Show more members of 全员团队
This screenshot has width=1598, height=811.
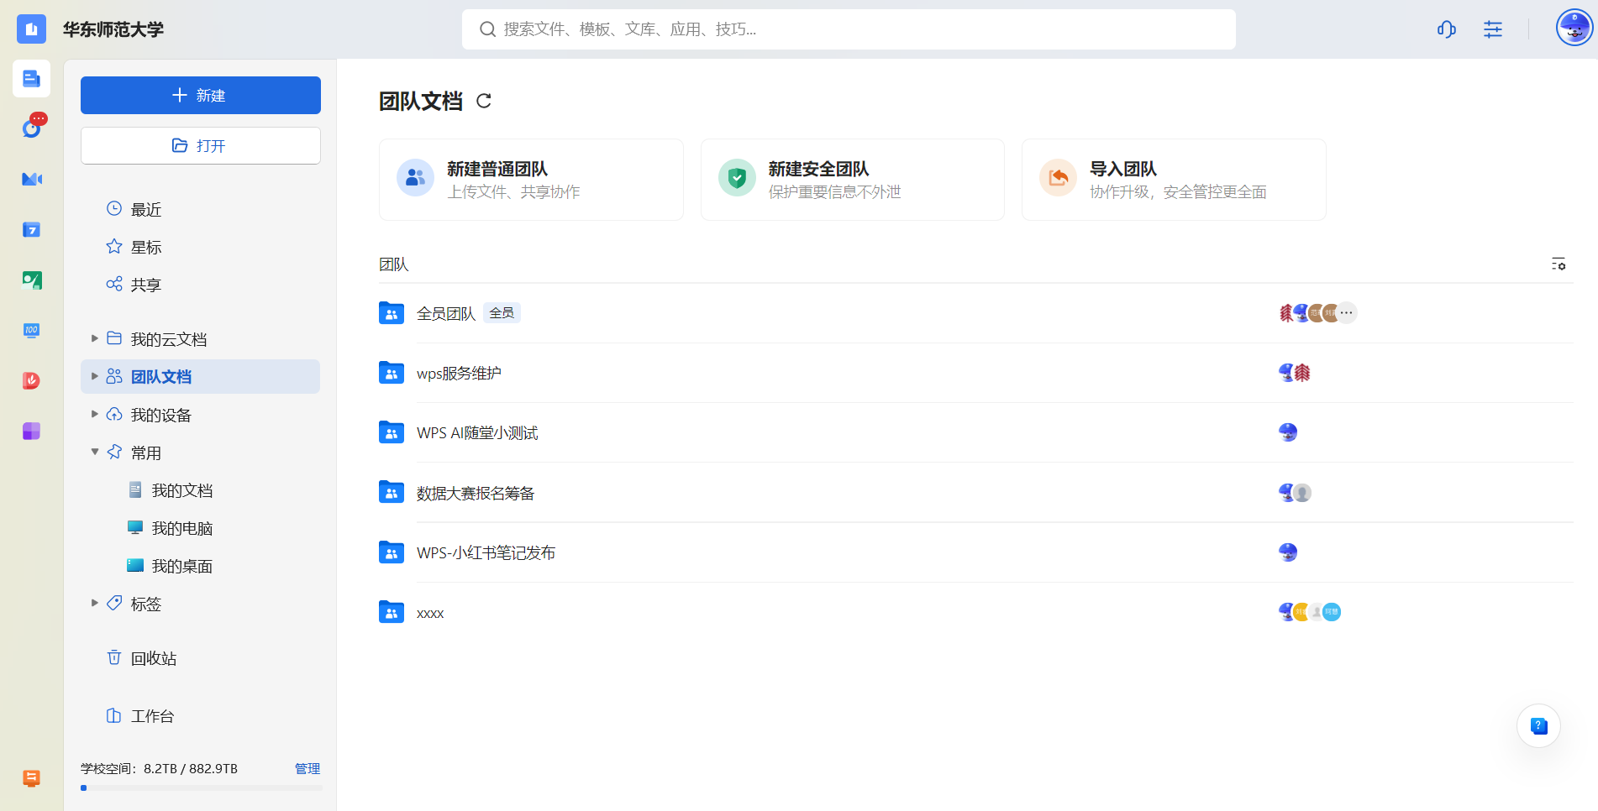coord(1347,312)
